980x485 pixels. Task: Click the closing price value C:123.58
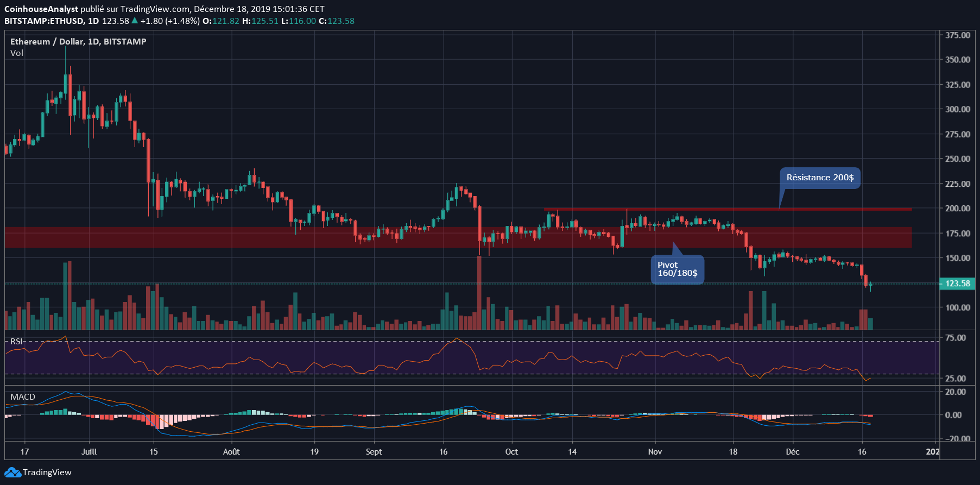tap(337, 21)
